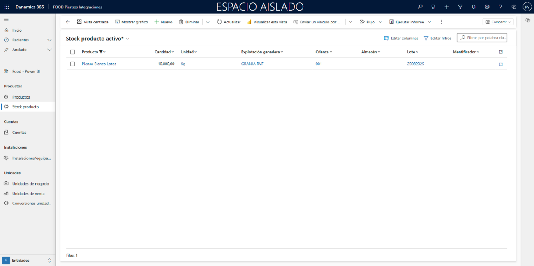Open the app launcher waffle icon
The image size is (534, 266).
[7, 7]
